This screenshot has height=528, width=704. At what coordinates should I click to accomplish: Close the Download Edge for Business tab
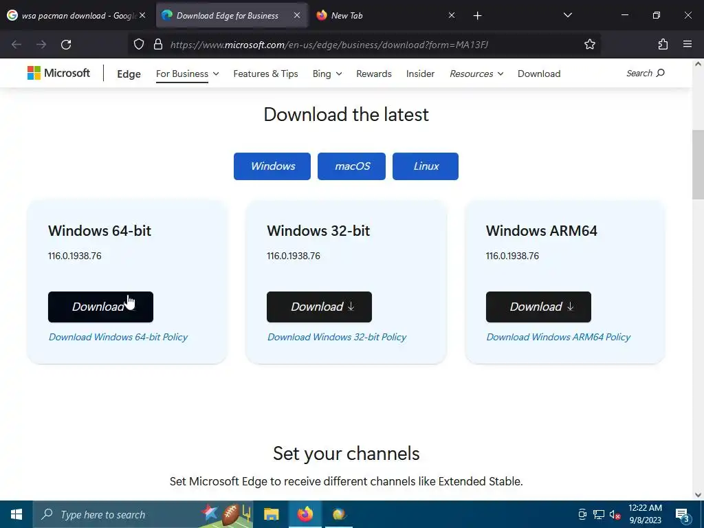[x=297, y=15]
